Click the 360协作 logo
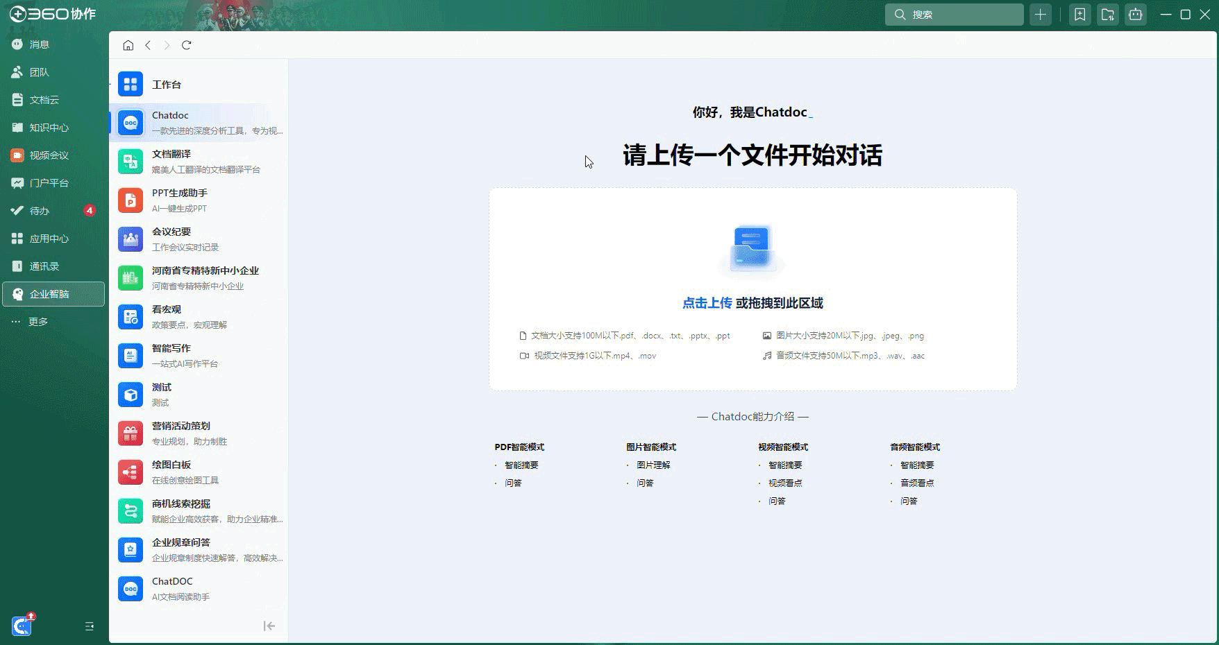Viewport: 1219px width, 645px height. pos(53,14)
